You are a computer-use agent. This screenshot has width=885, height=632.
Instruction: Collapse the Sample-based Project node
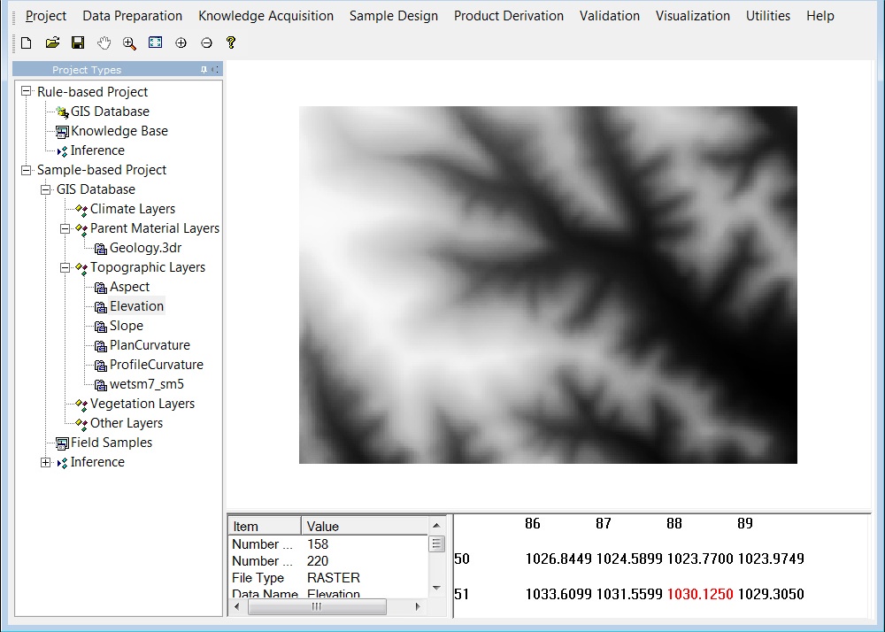pos(26,169)
